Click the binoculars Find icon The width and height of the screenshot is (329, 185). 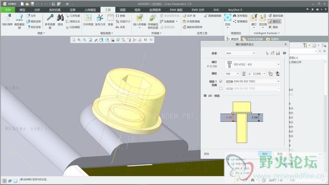(x=60, y=18)
